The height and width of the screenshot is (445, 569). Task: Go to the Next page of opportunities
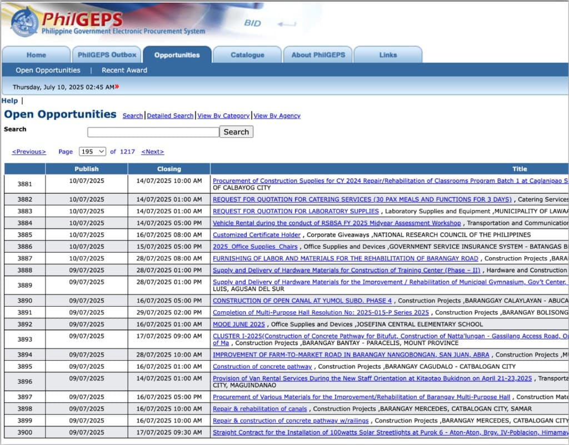pos(152,151)
